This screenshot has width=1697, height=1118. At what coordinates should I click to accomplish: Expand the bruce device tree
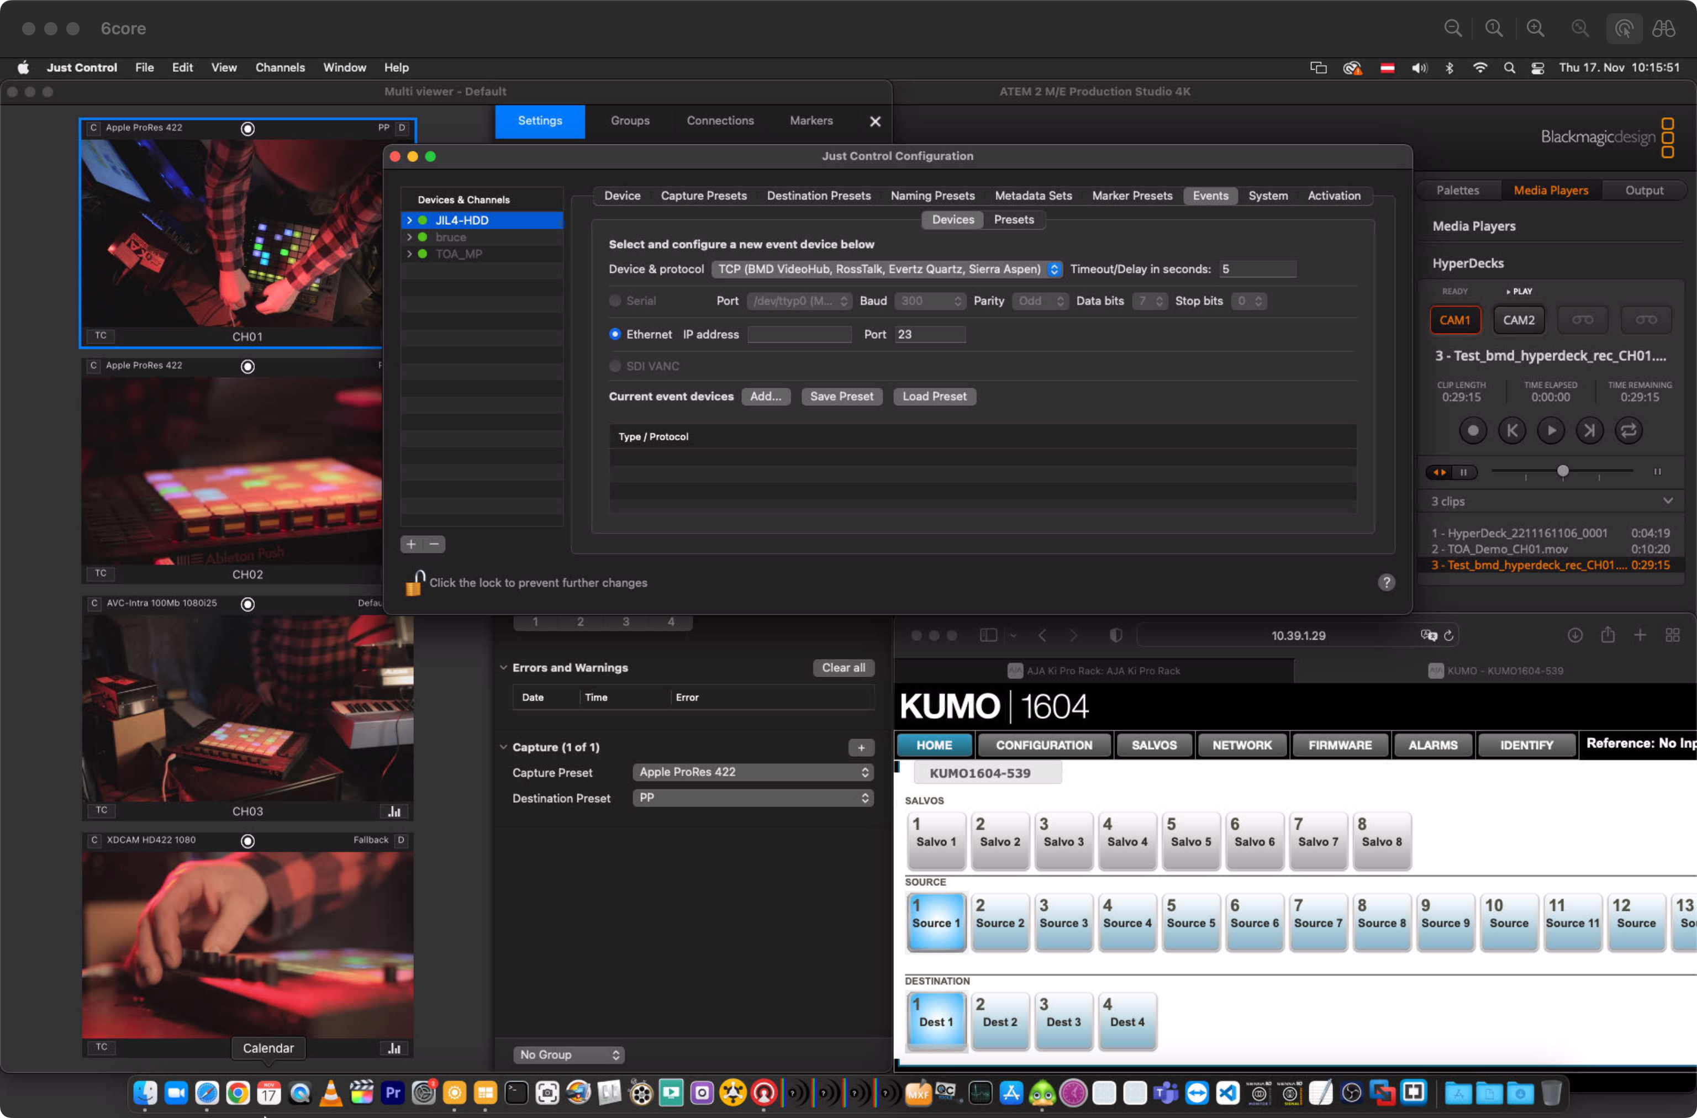point(409,238)
